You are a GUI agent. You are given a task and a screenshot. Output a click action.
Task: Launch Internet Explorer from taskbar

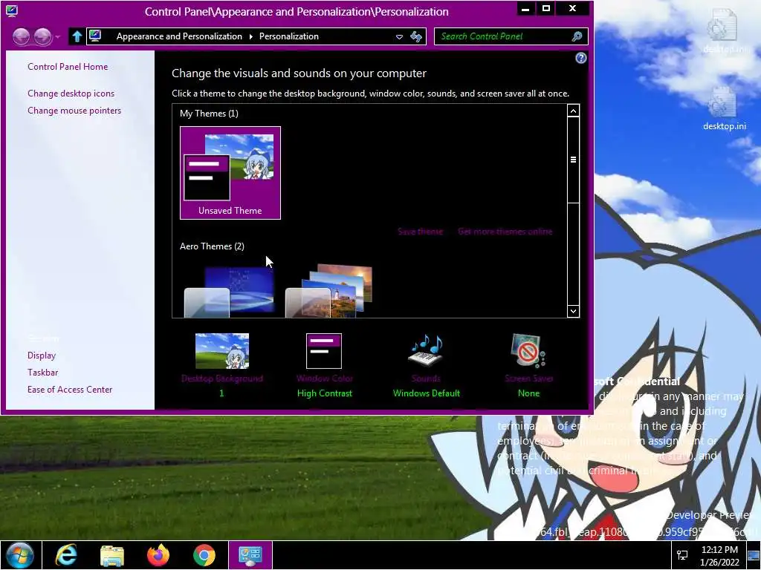tap(66, 555)
